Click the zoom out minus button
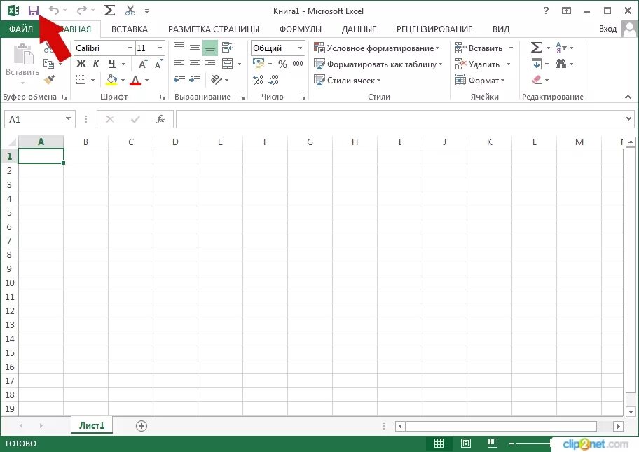 coord(511,443)
